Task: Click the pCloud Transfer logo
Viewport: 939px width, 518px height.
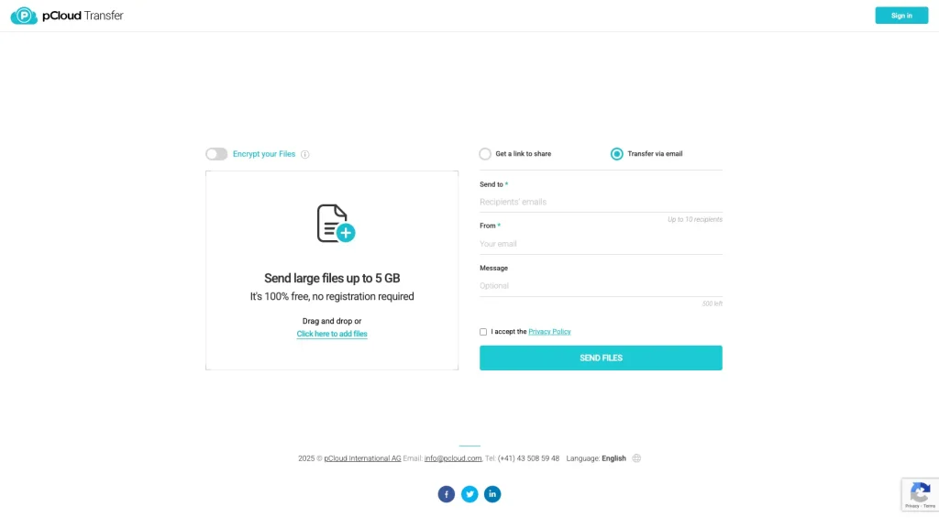Action: tap(66, 16)
